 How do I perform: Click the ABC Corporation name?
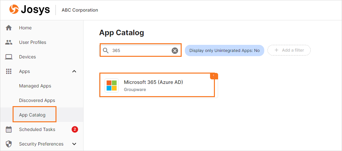pyautogui.click(x=80, y=10)
